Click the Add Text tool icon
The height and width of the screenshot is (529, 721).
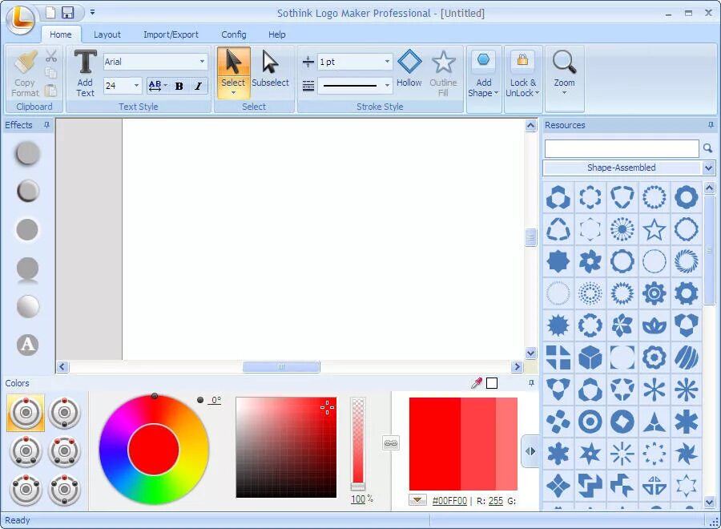(x=86, y=62)
